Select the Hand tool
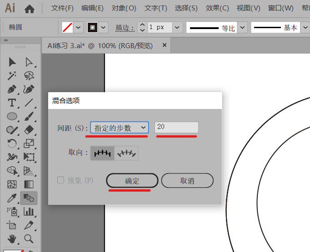 12,239
